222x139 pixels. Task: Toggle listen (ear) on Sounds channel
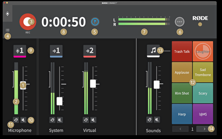point(149,120)
